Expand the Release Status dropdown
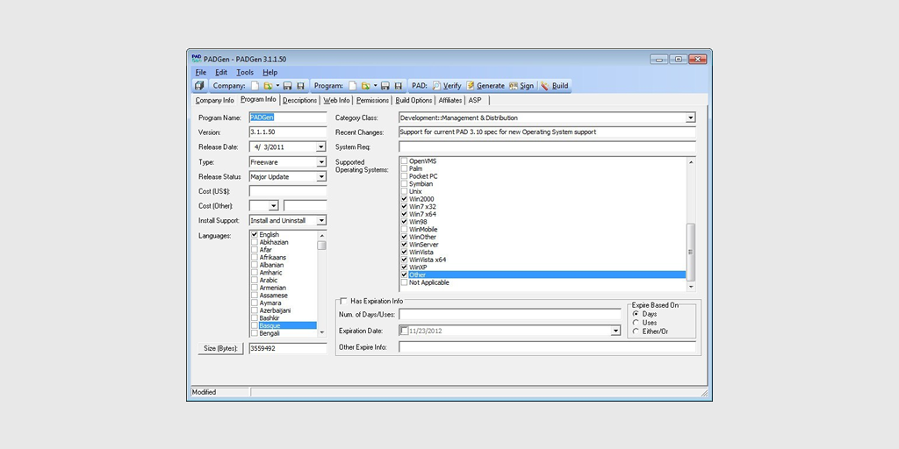Image resolution: width=899 pixels, height=449 pixels. point(321,177)
